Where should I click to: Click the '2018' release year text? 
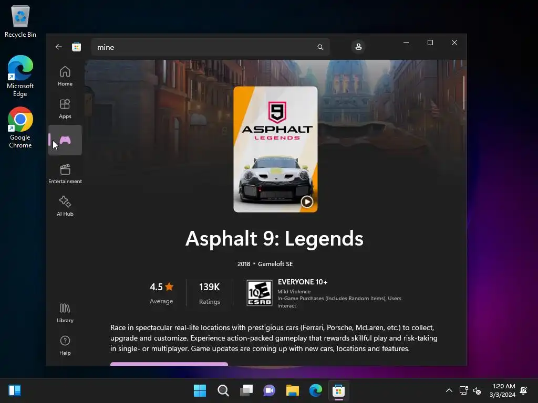coord(244,264)
